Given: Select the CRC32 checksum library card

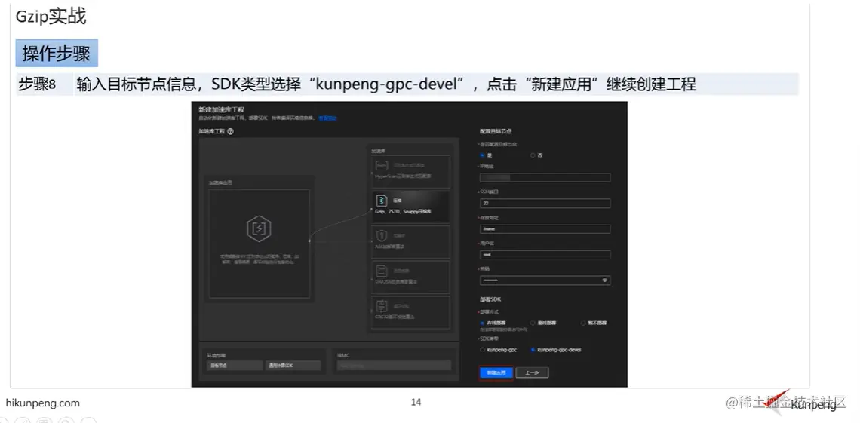Looking at the screenshot, I should tap(410, 311).
